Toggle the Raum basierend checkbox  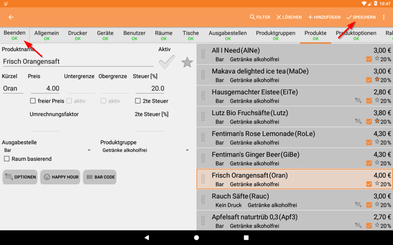7,159
